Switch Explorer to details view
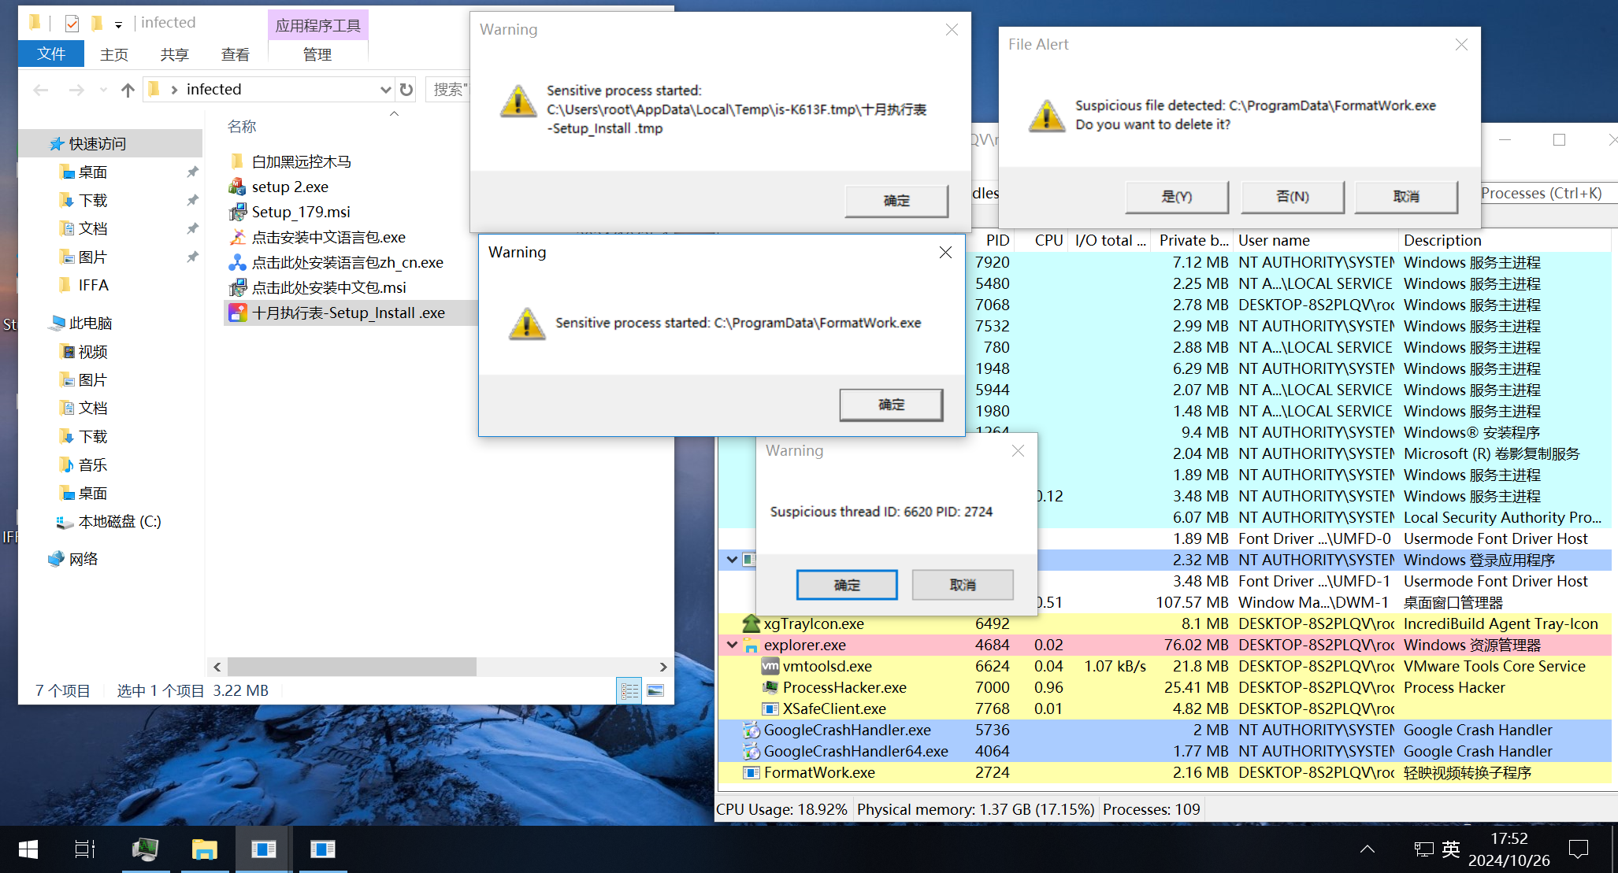This screenshot has height=873, width=1618. click(x=629, y=690)
